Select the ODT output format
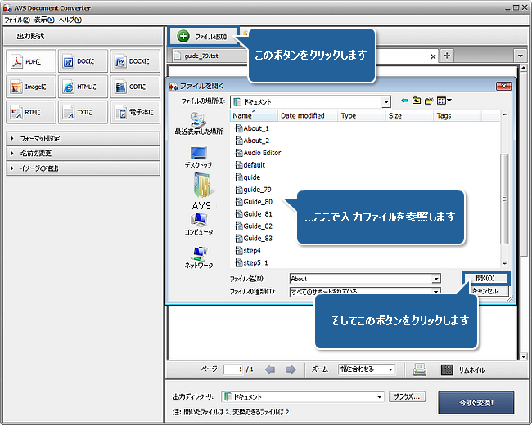This screenshot has width=532, height=425. (x=135, y=87)
